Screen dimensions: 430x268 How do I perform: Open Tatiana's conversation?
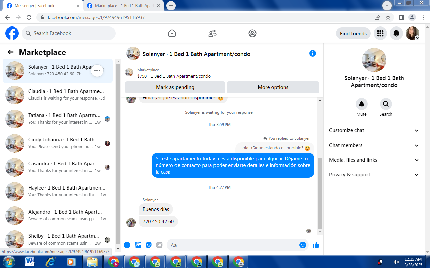point(58,119)
